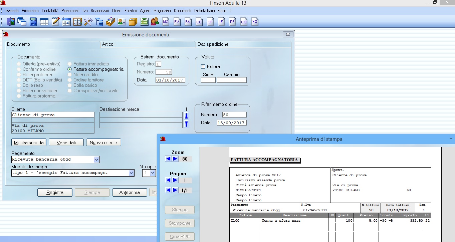The height and width of the screenshot is (242, 455).
Task: Switch to the Articoli tab
Action: click(148, 44)
